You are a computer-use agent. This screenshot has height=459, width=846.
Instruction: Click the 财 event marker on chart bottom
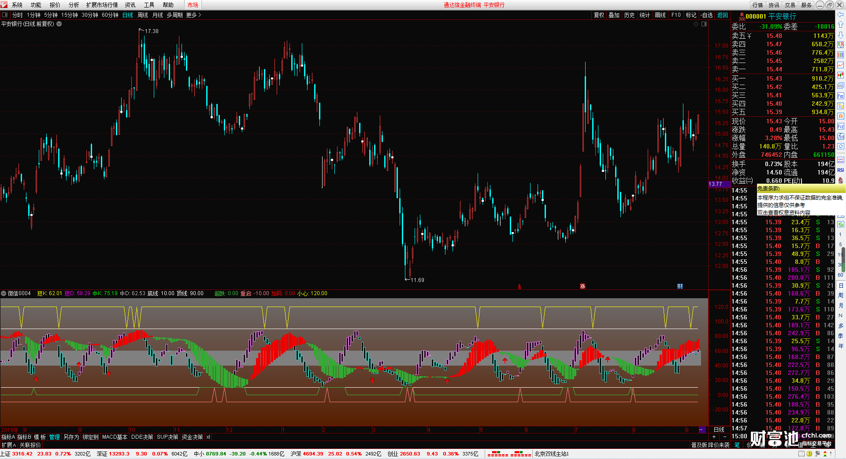[x=680, y=286]
